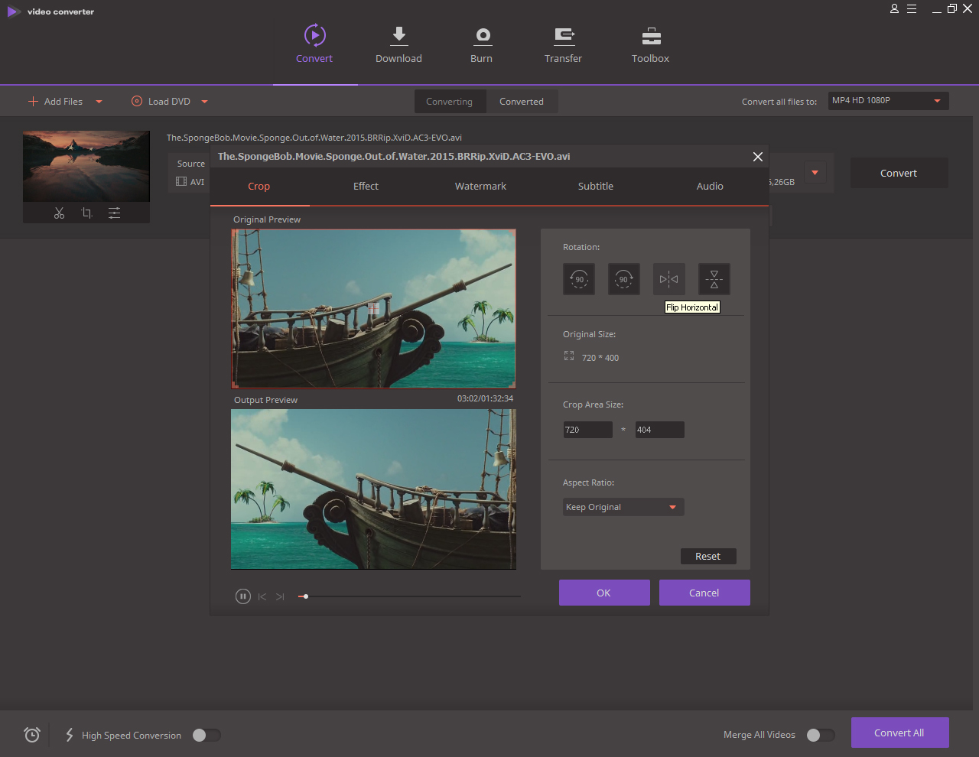Rotate video 90 degrees counterclockwise

point(579,279)
